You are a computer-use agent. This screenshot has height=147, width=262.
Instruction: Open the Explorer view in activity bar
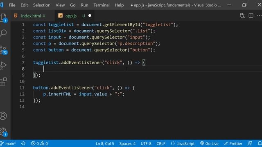(x=3, y=18)
